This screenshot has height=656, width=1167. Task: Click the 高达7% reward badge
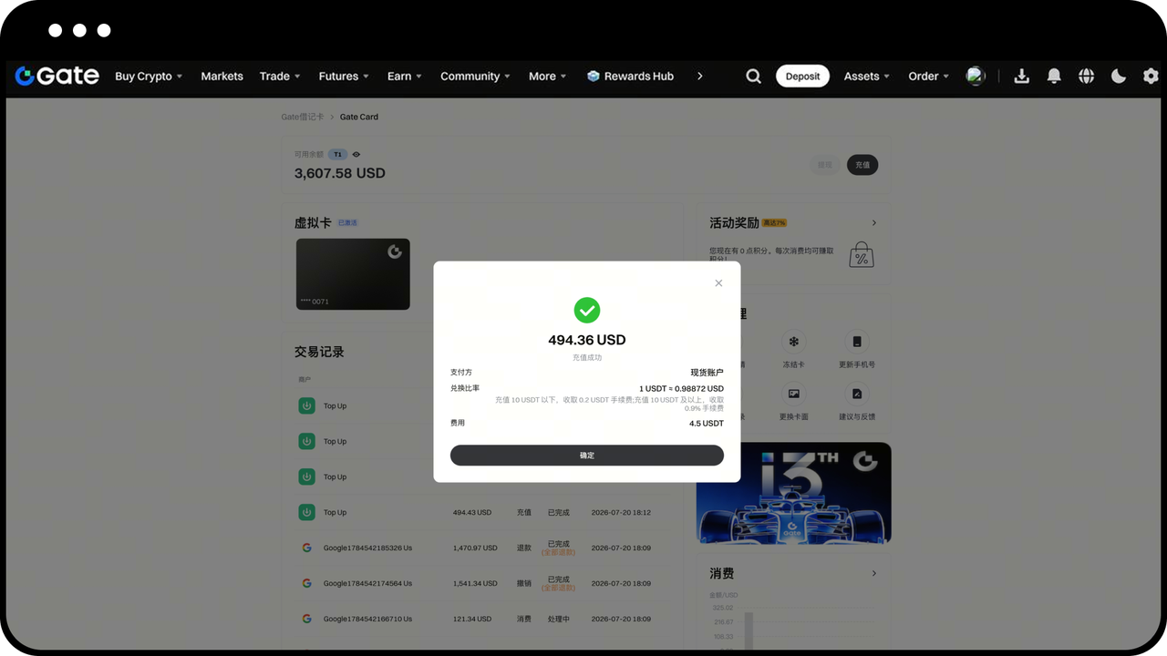click(774, 223)
